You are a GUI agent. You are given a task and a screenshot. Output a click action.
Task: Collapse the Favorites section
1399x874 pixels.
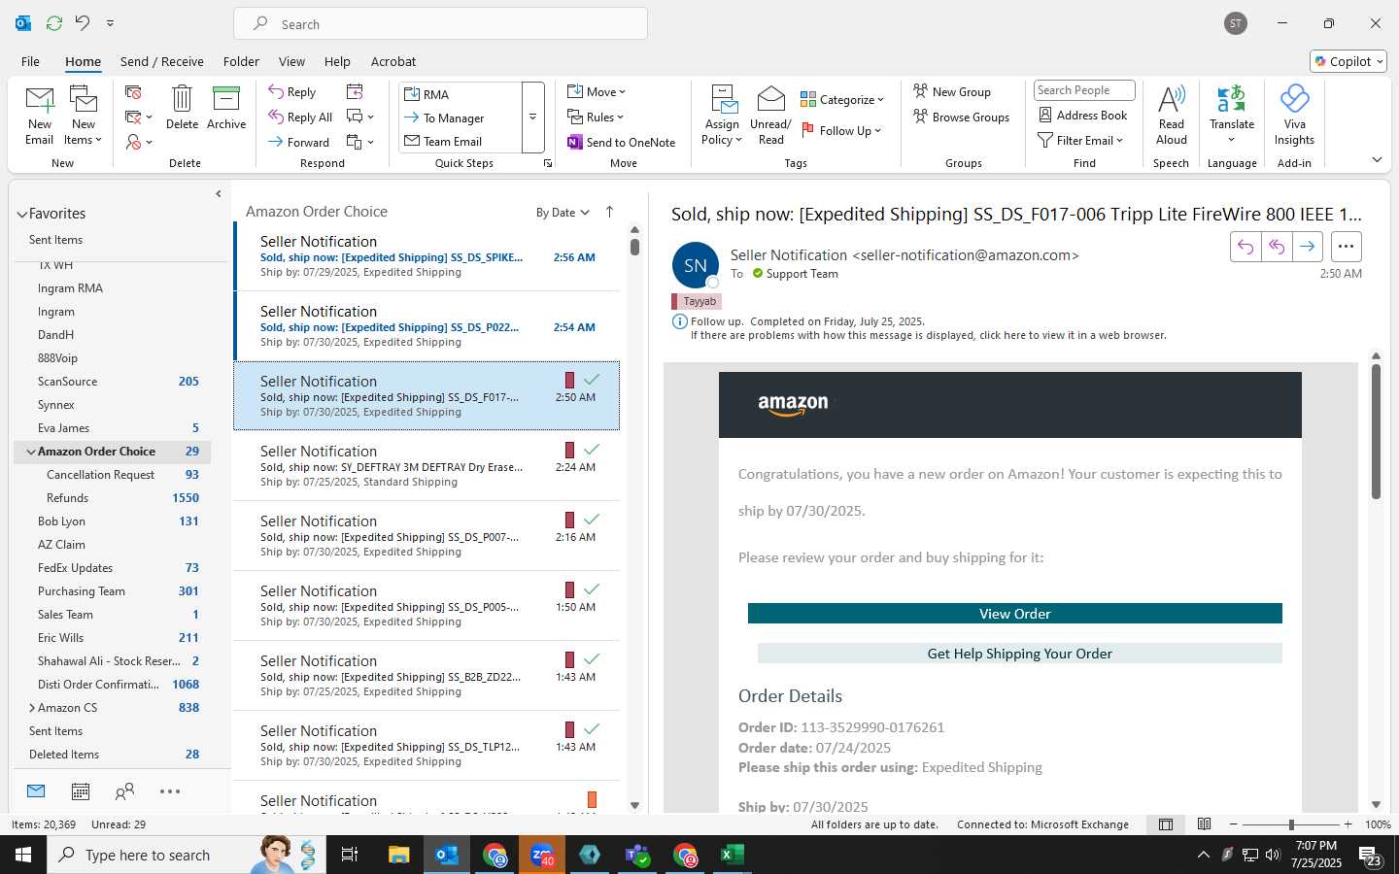click(x=21, y=214)
